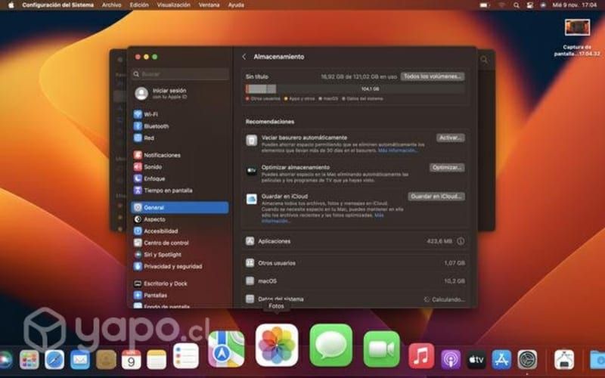Open the Archivo menu
The image size is (605, 378).
point(111,5)
